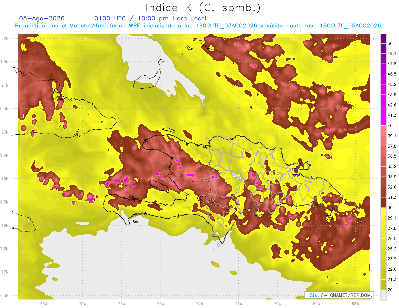The width and height of the screenshot is (399, 308).
Task: Click the colorbar value "39.1"
Action: tap(392, 136)
